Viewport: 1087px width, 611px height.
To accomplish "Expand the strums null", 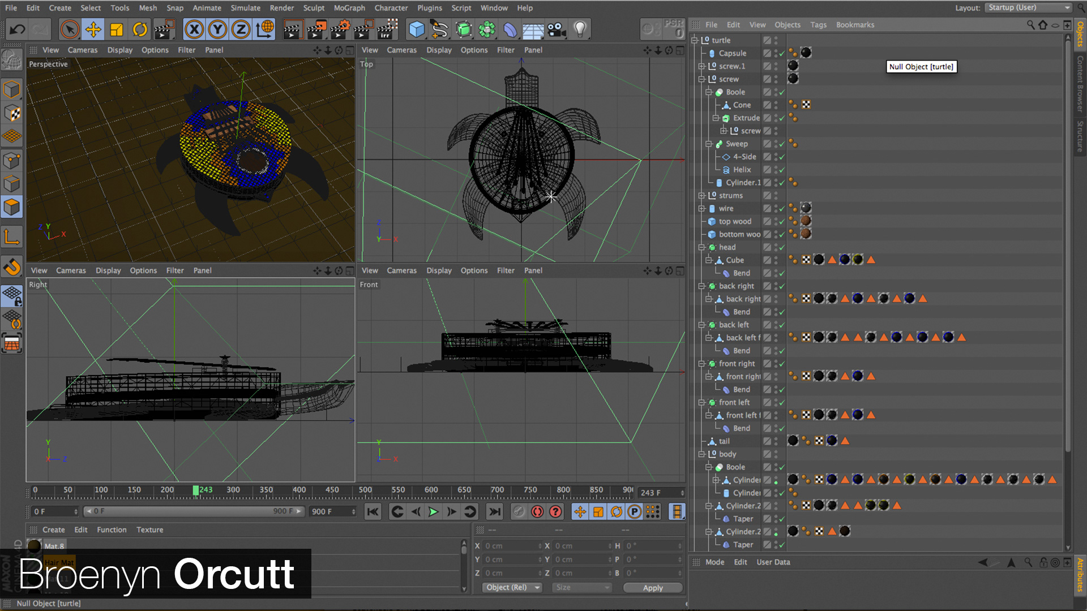I will (702, 196).
